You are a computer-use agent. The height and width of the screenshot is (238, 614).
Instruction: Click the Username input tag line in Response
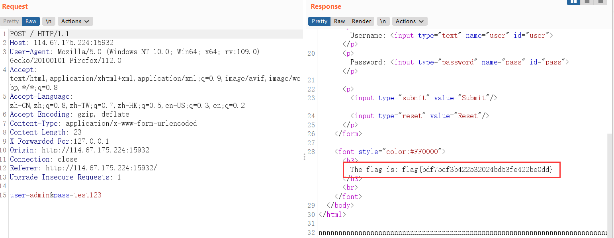point(452,35)
